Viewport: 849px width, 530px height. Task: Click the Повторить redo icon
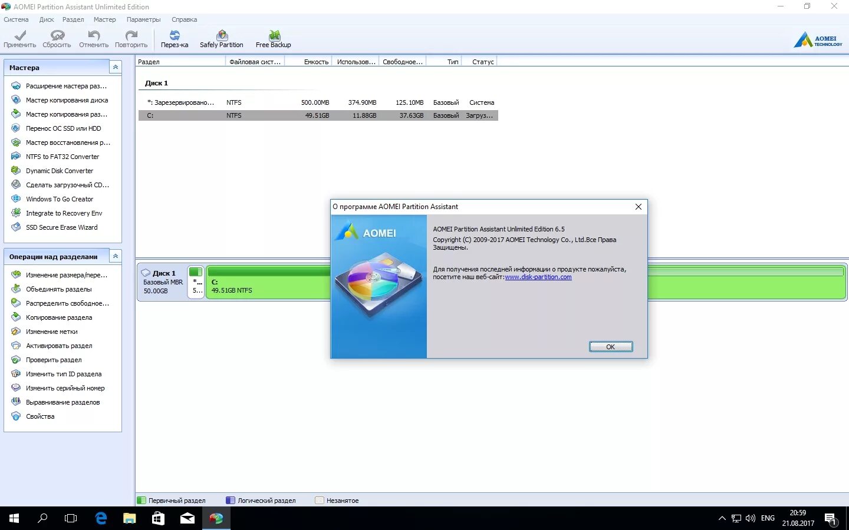pos(131,39)
